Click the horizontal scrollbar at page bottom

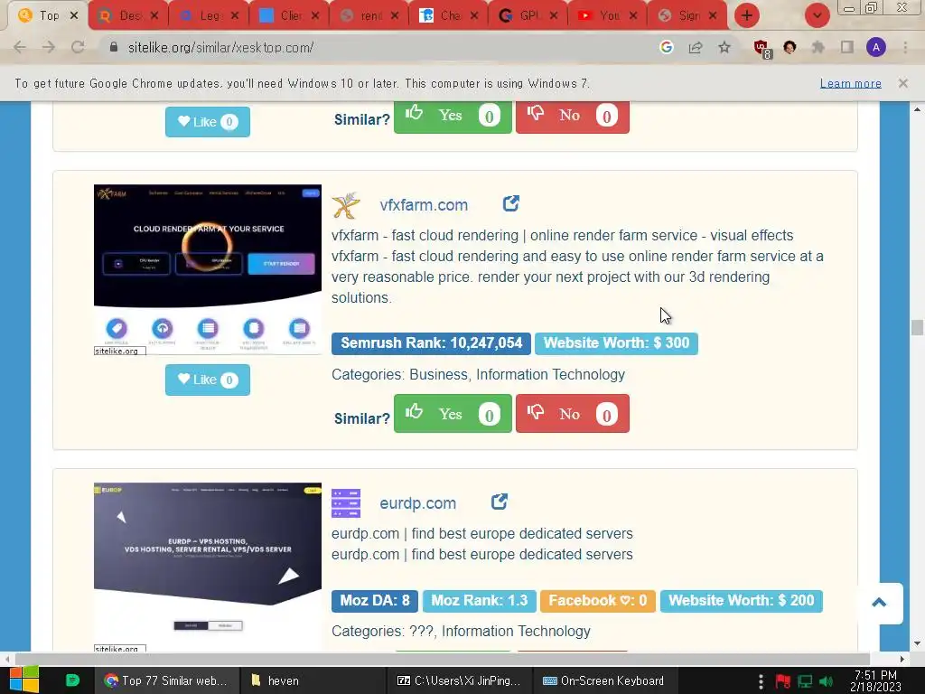coord(443,659)
